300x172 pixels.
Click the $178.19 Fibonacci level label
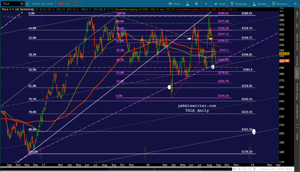247,152
